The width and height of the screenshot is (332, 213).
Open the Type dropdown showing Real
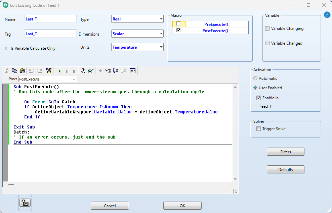pyautogui.click(x=161, y=19)
